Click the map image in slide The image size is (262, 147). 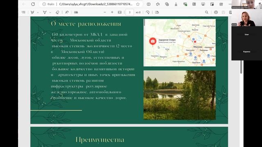[180, 42]
